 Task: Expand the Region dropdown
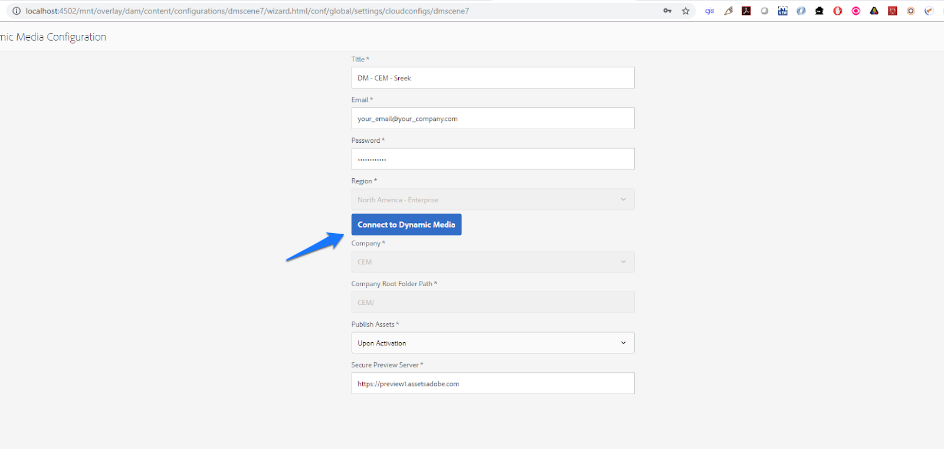click(x=493, y=199)
